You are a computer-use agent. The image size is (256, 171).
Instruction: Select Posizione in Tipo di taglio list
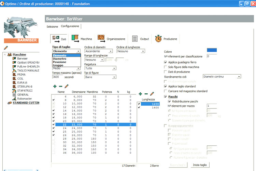click(60, 62)
